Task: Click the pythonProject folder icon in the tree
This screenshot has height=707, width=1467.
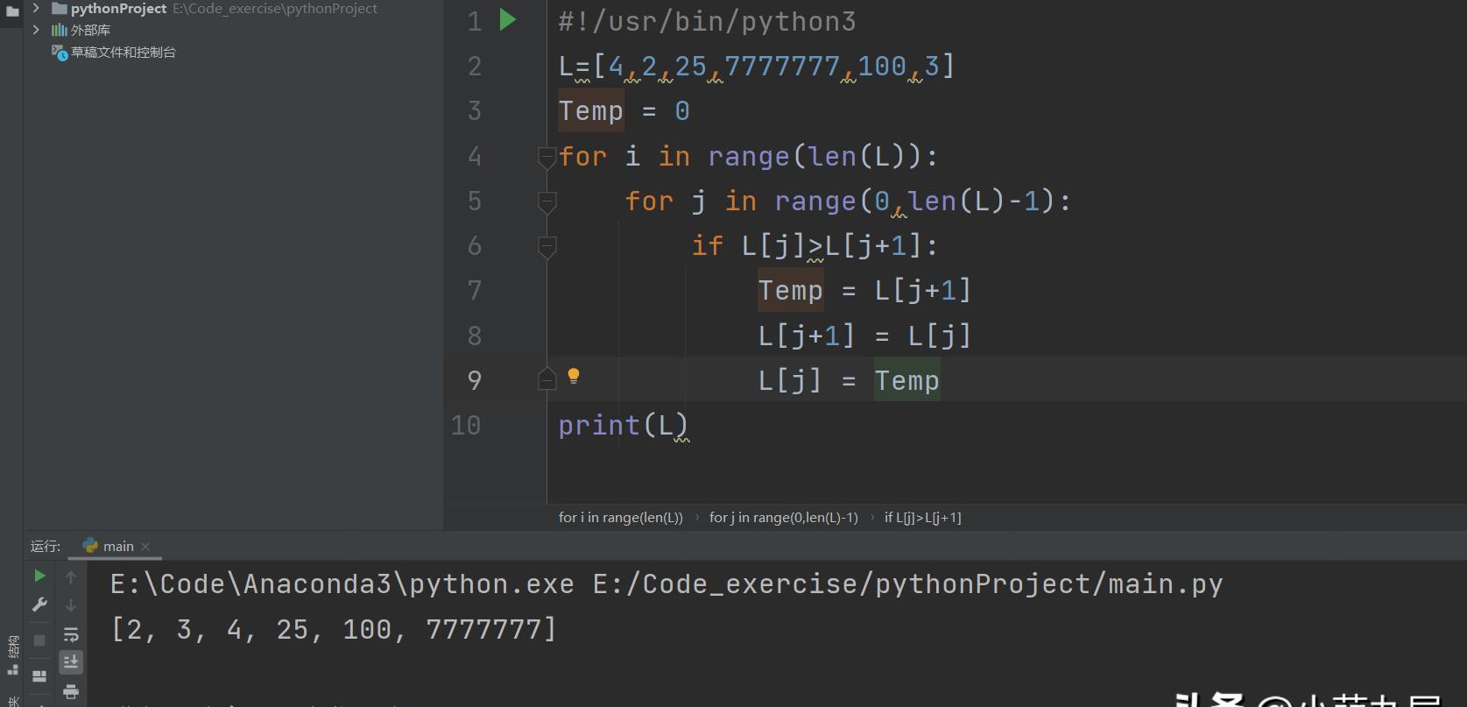Action: point(60,9)
